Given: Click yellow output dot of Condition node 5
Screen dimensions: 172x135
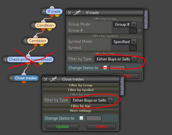Looking at the screenshot, I should click(42, 45).
